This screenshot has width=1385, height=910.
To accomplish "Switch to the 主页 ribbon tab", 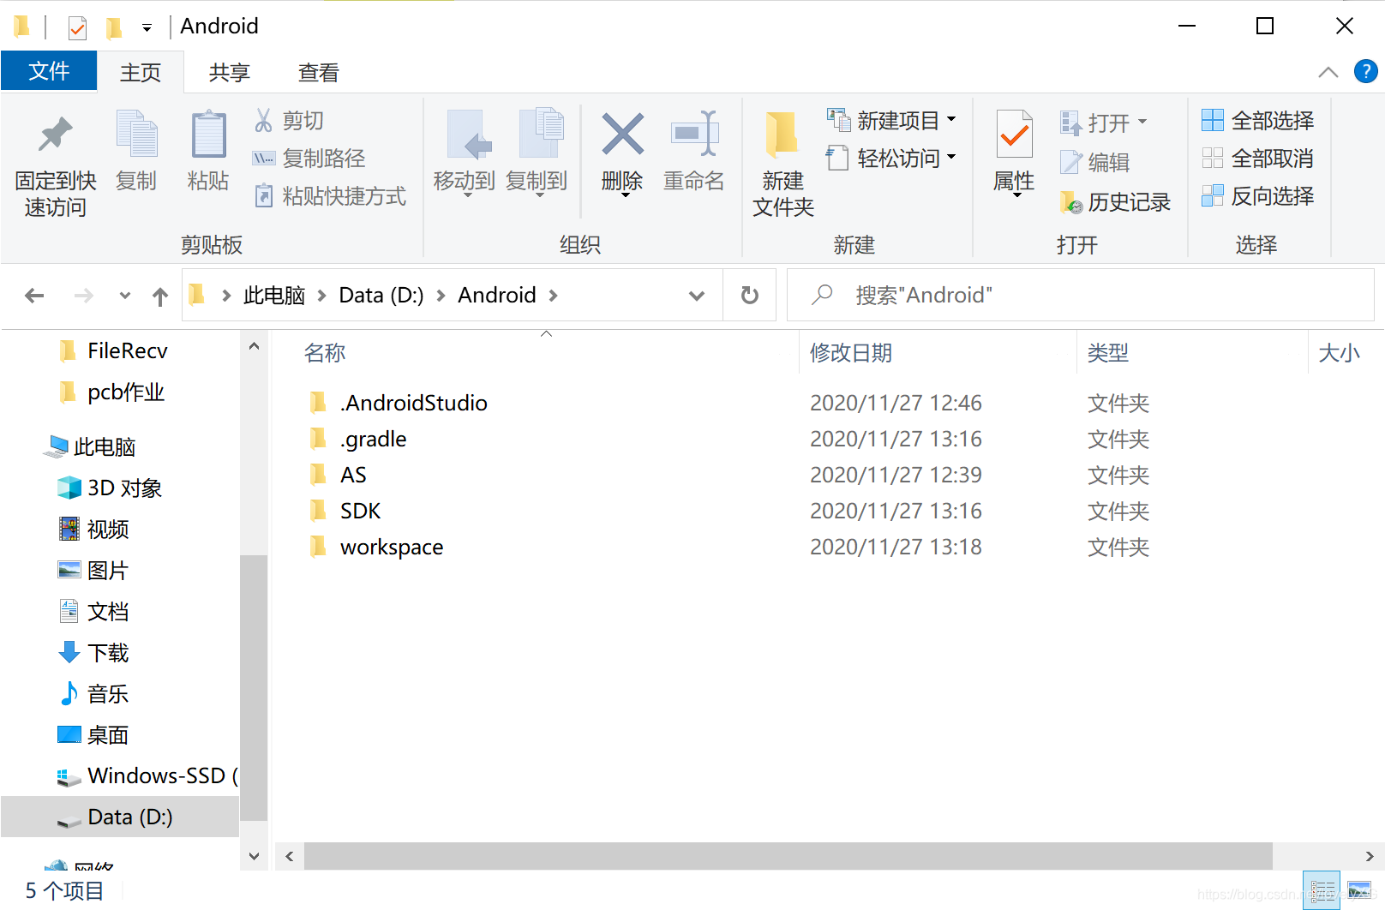I will pos(141,72).
